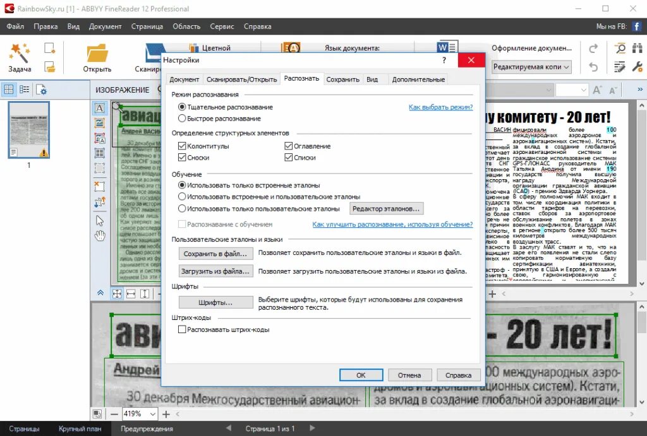Select Использовать только пользовательские эталоны

point(182,208)
